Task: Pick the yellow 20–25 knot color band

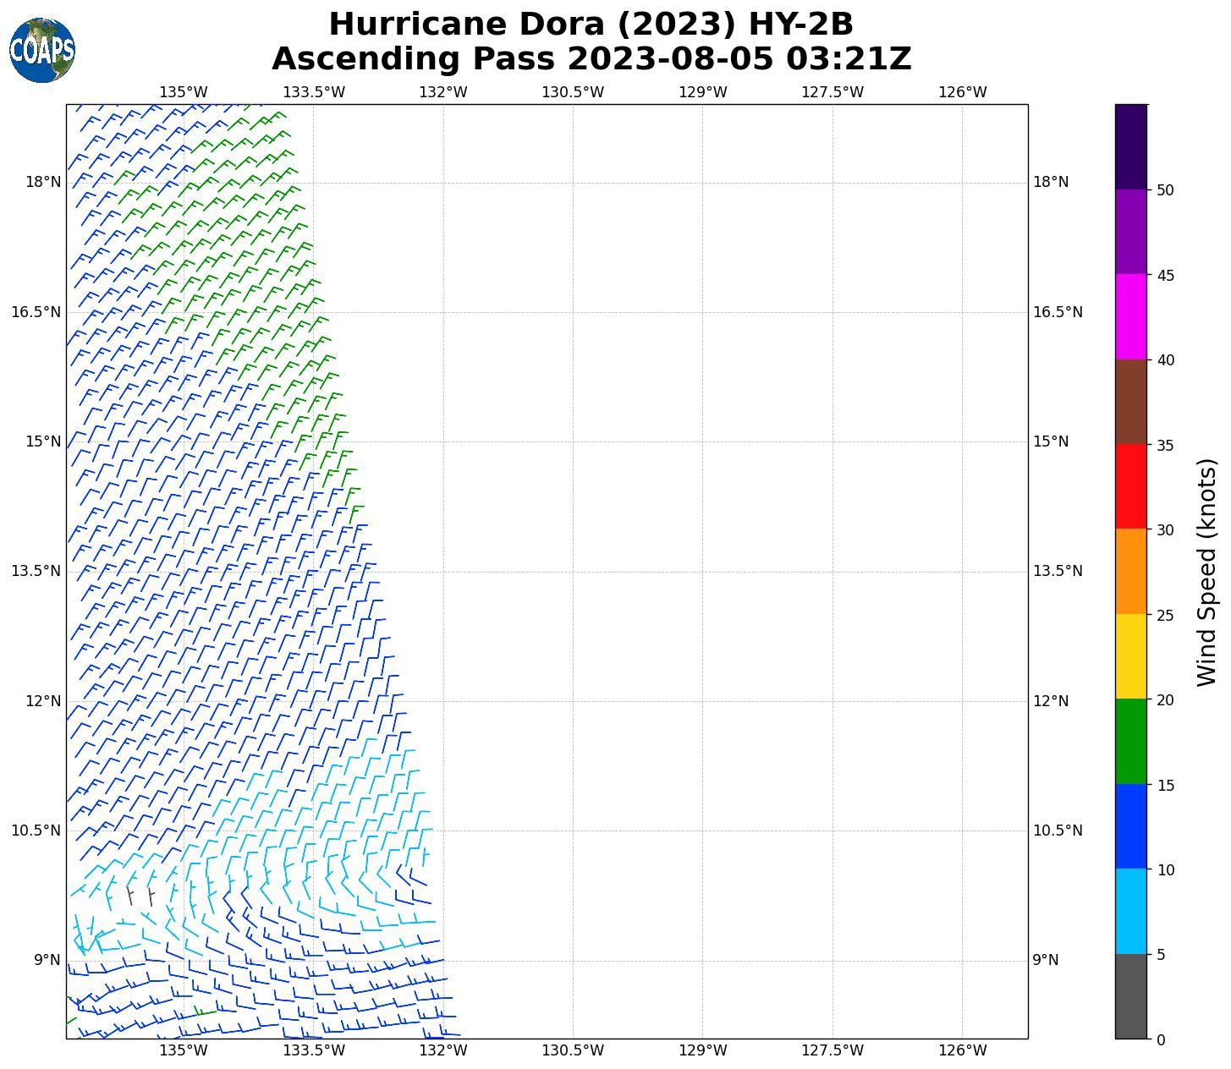Action: pyautogui.click(x=1130, y=656)
